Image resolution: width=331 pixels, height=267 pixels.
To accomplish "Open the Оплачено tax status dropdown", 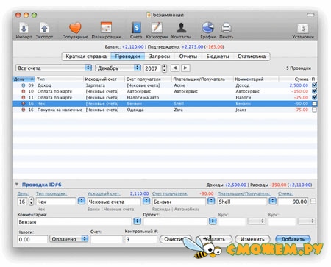I will 68,239.
